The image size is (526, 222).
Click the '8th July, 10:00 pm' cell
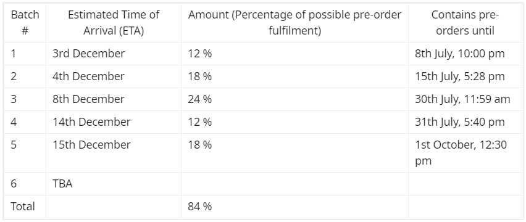[x=465, y=54]
